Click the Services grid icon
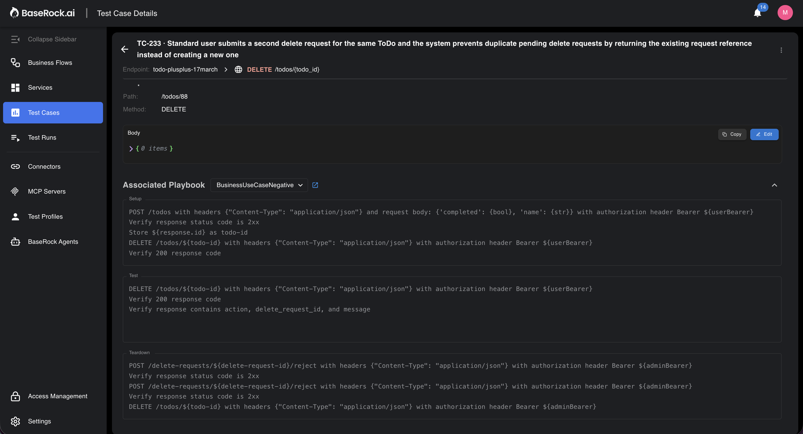 (x=15, y=88)
